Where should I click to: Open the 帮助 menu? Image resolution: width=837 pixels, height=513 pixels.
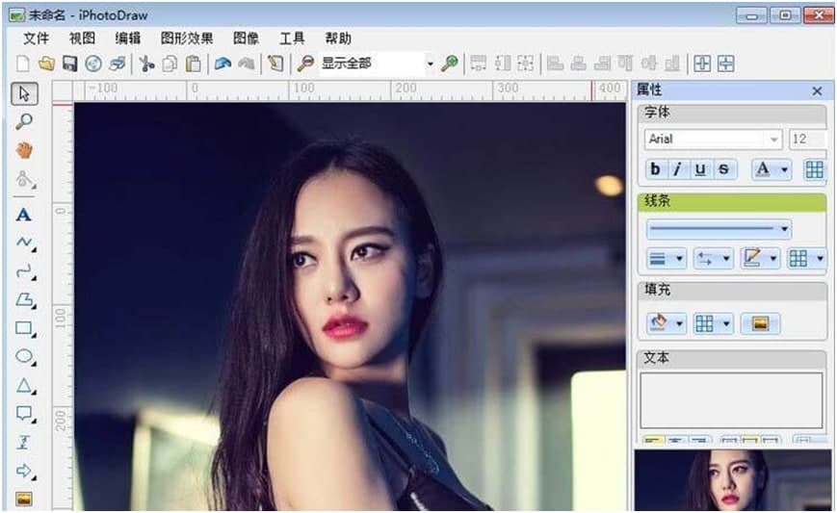click(x=338, y=38)
